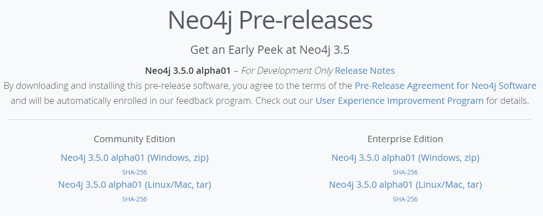Open the Release Notes link
543x216 pixels.
(x=365, y=71)
